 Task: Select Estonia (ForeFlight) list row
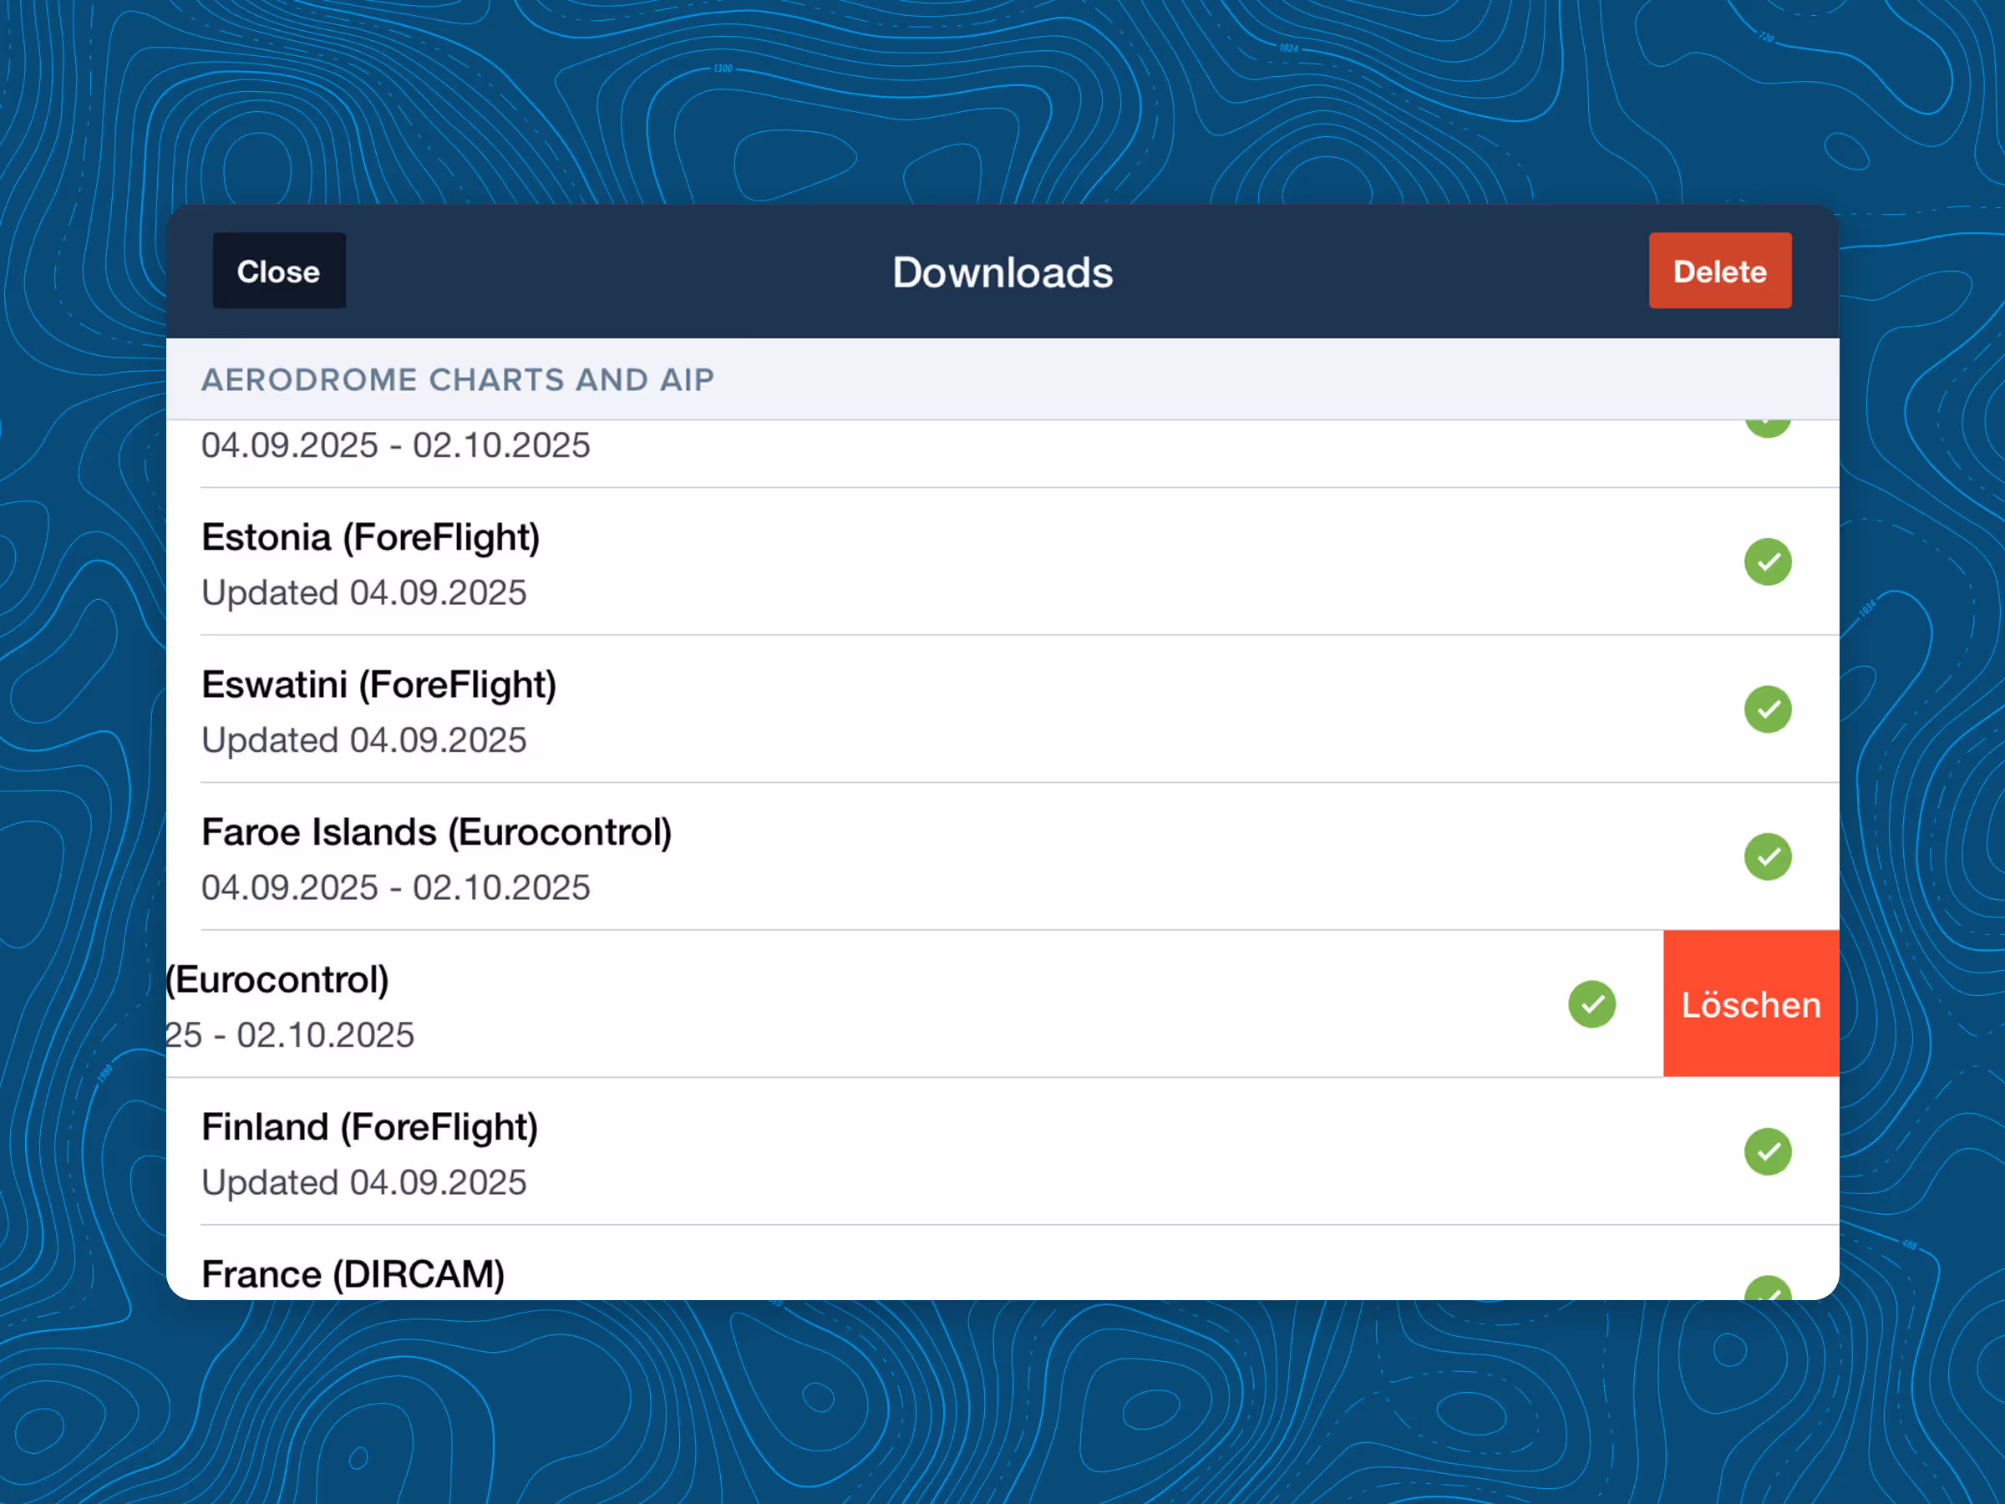[x=906, y=562]
